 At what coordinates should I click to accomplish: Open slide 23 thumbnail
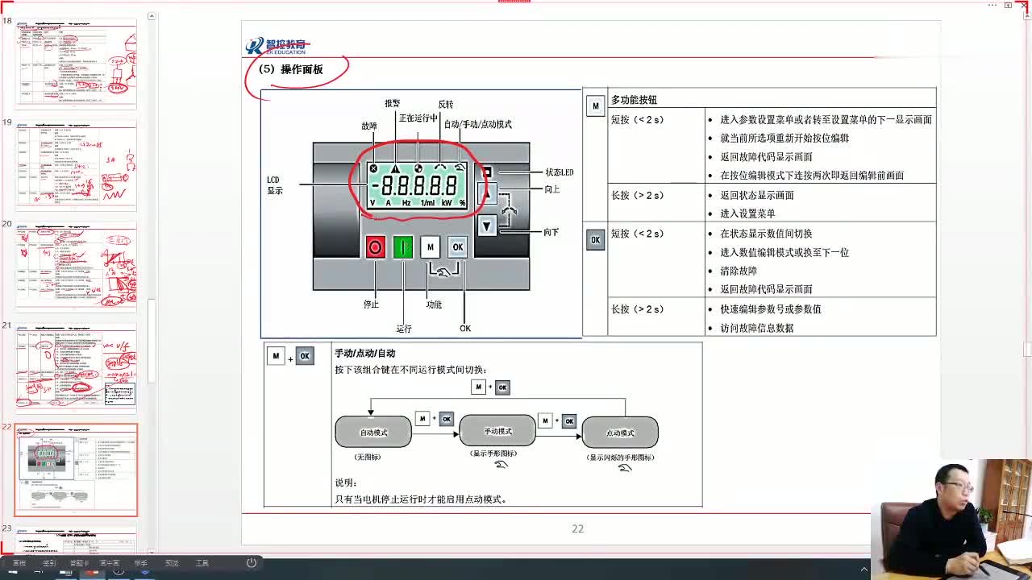coord(76,540)
